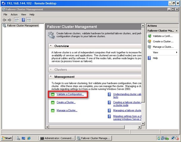The width and height of the screenshot is (181, 142).
Task: Open Validate a Configuration link
Action: point(70,94)
